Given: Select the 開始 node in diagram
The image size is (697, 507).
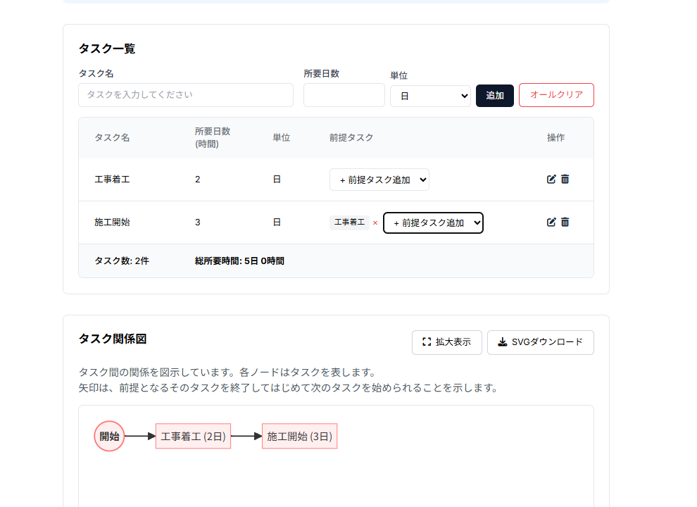Looking at the screenshot, I should (109, 436).
